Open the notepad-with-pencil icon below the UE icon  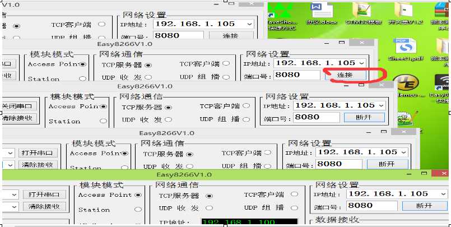[406, 119]
